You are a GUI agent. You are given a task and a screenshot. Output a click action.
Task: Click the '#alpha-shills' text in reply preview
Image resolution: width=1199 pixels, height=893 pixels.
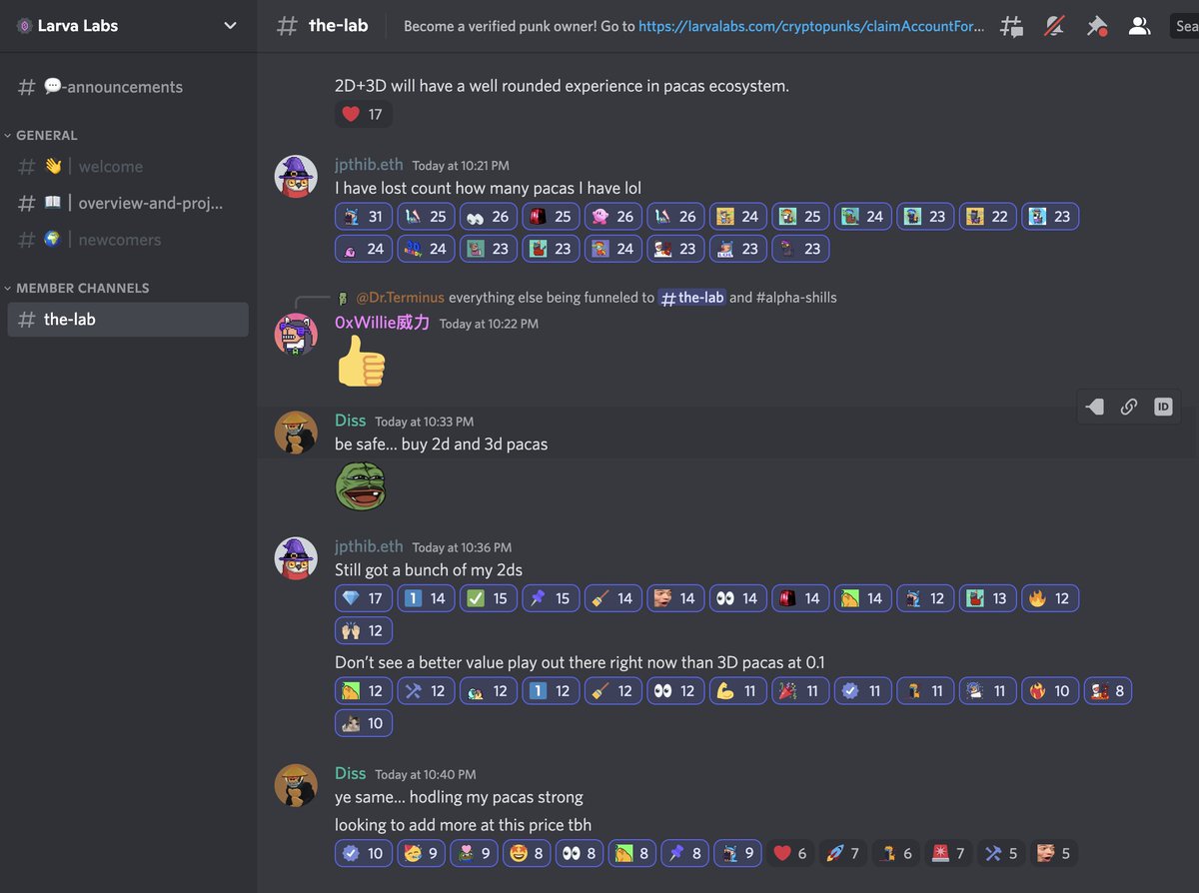[x=795, y=298]
